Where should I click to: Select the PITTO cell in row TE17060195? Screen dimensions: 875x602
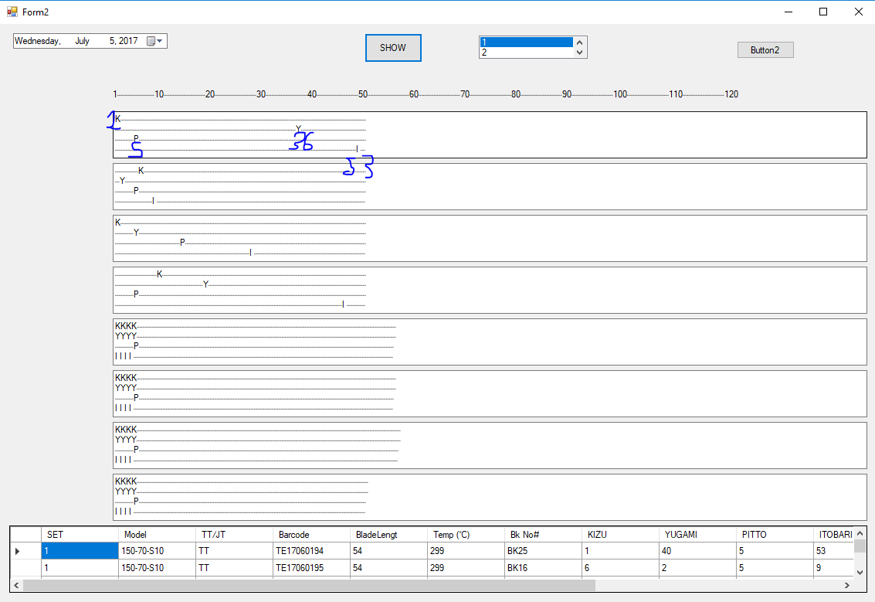[x=775, y=568]
